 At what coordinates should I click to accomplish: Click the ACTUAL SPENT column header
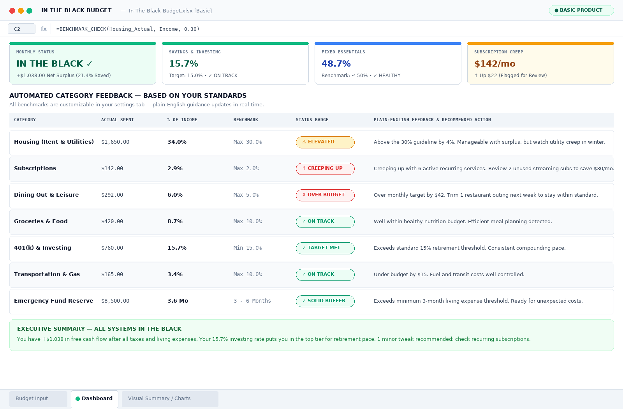point(118,120)
